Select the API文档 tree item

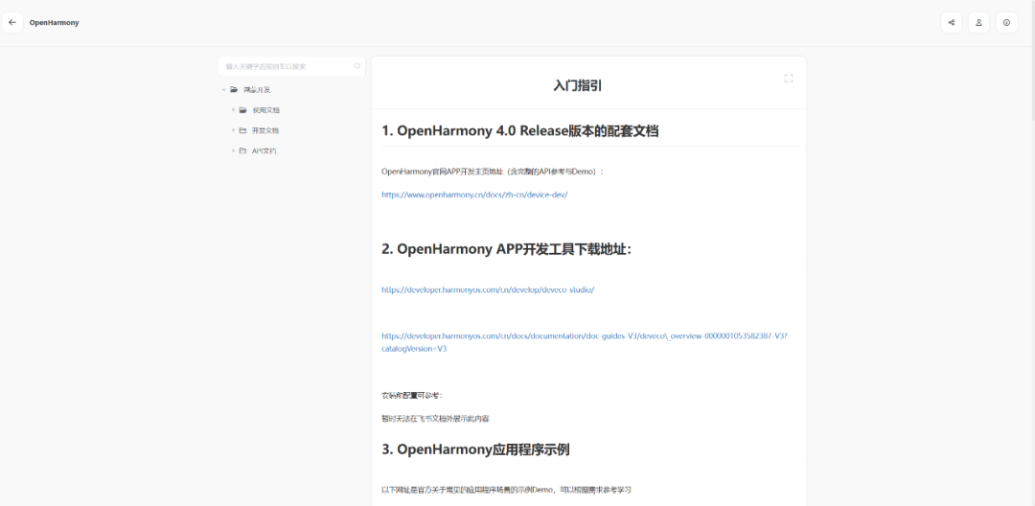(264, 151)
